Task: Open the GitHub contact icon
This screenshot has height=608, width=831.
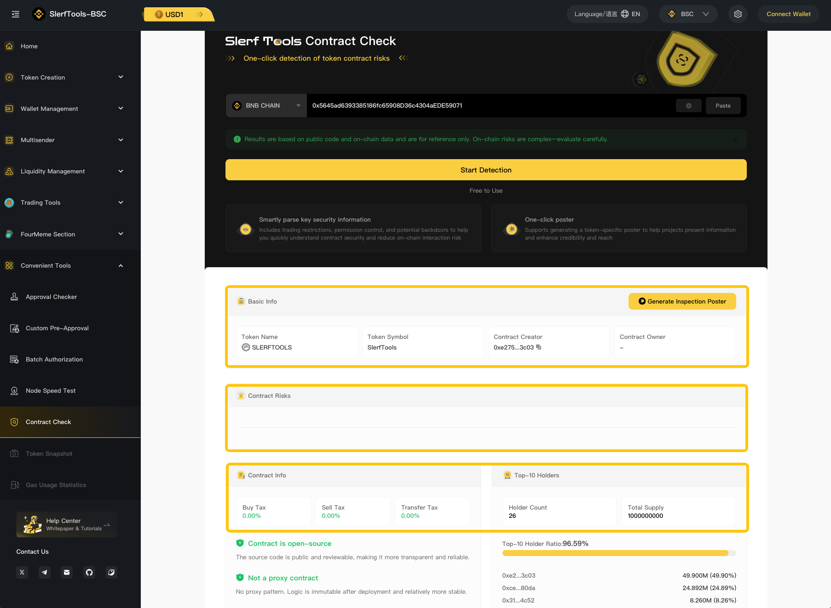Action: click(89, 572)
